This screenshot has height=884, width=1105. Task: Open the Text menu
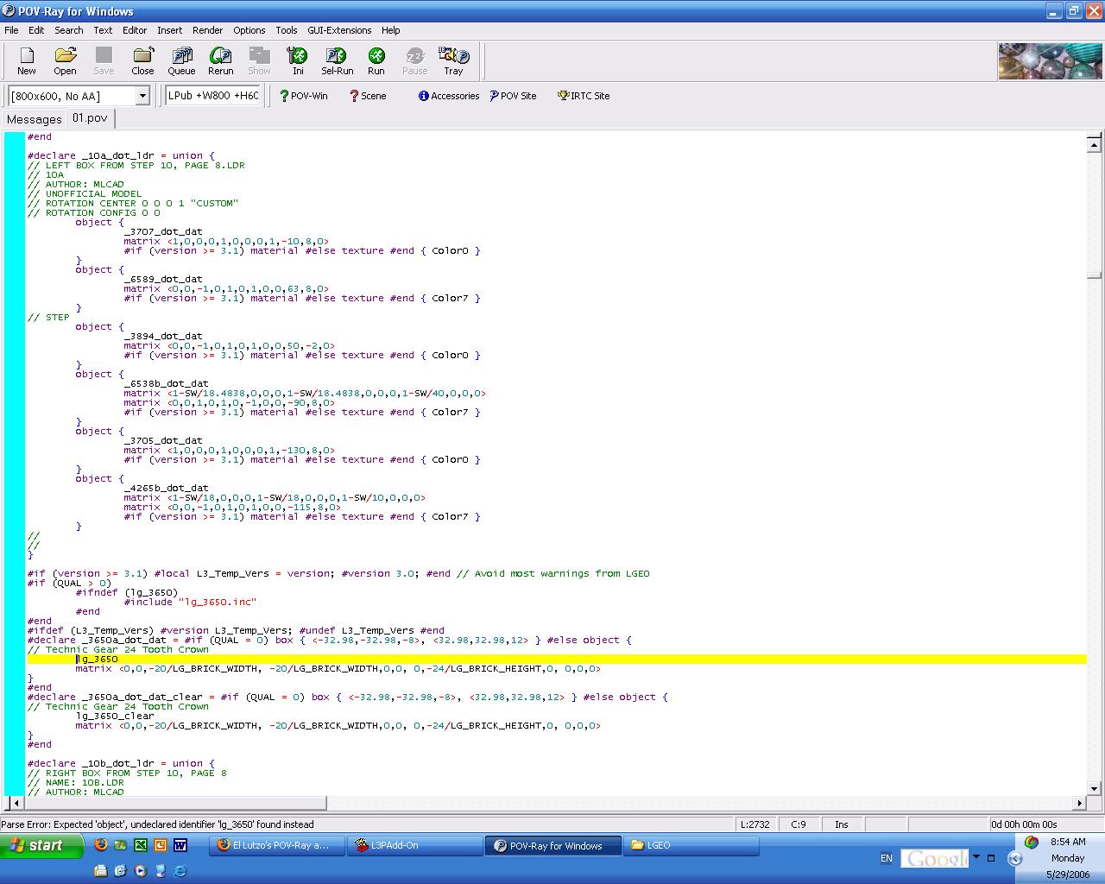[103, 30]
